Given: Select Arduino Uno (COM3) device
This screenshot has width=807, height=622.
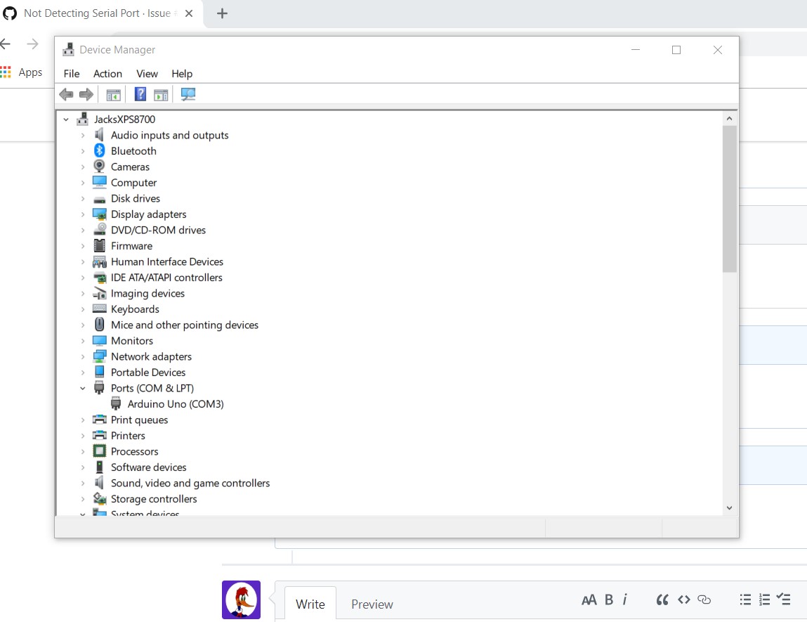Looking at the screenshot, I should coord(176,404).
